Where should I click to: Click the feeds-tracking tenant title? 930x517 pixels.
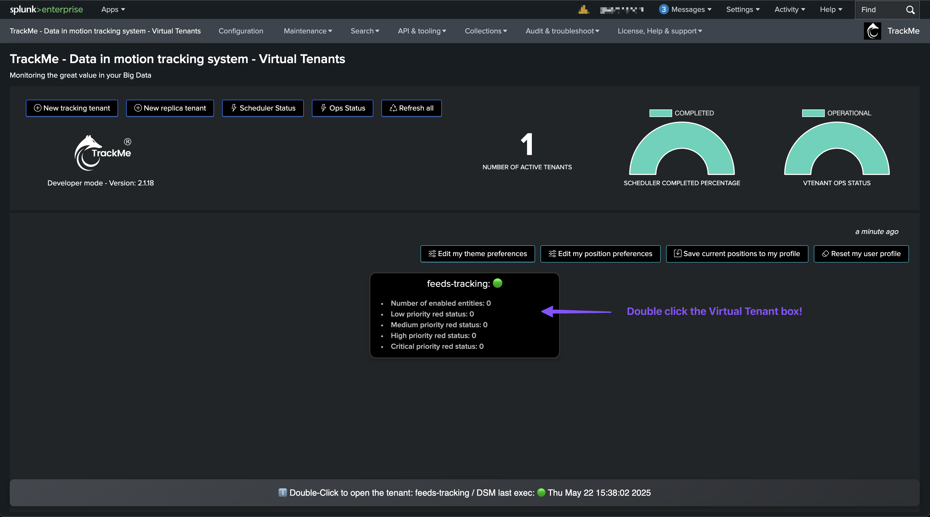click(458, 284)
